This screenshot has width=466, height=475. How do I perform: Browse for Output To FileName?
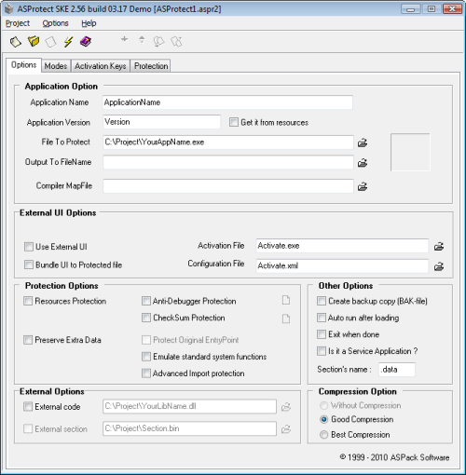(x=363, y=163)
